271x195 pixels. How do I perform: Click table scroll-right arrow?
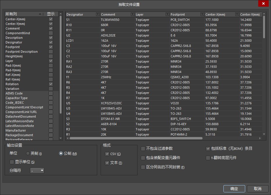tap(260, 138)
